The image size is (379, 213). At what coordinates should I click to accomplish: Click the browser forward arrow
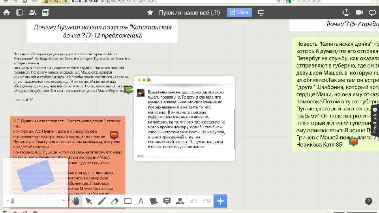click(15, 1)
